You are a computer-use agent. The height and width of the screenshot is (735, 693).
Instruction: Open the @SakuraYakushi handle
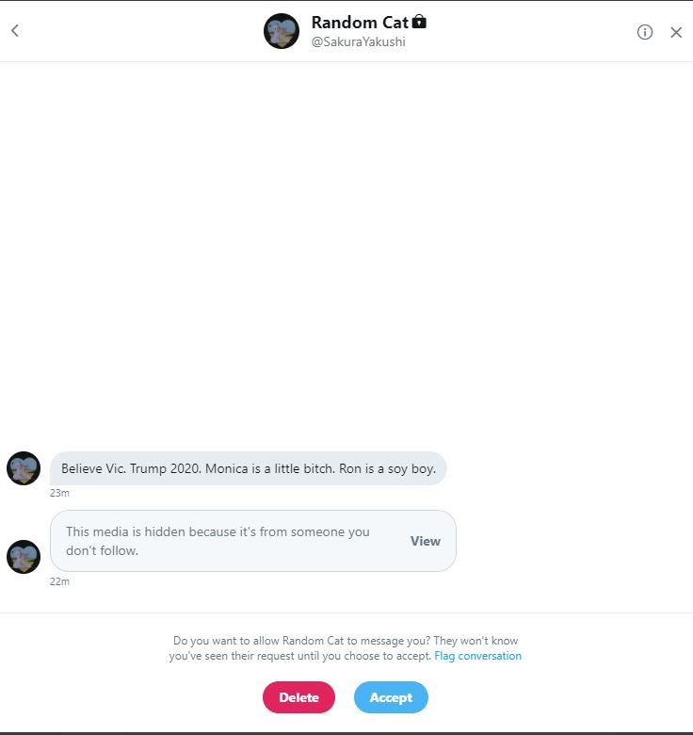tap(358, 41)
